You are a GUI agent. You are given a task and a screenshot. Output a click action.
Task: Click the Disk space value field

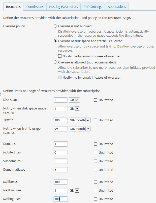[x=61, y=100]
